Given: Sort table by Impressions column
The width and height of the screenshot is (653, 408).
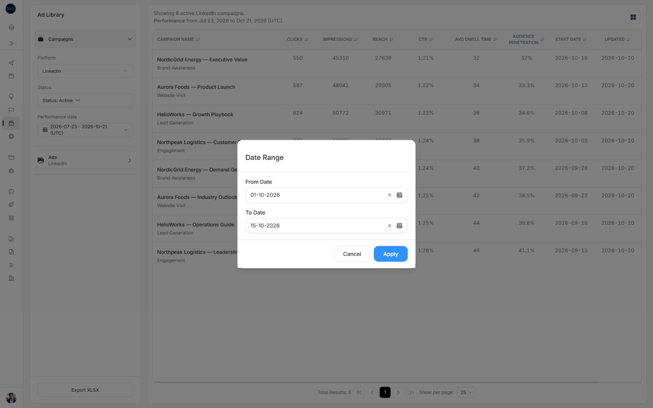Looking at the screenshot, I should coord(340,40).
